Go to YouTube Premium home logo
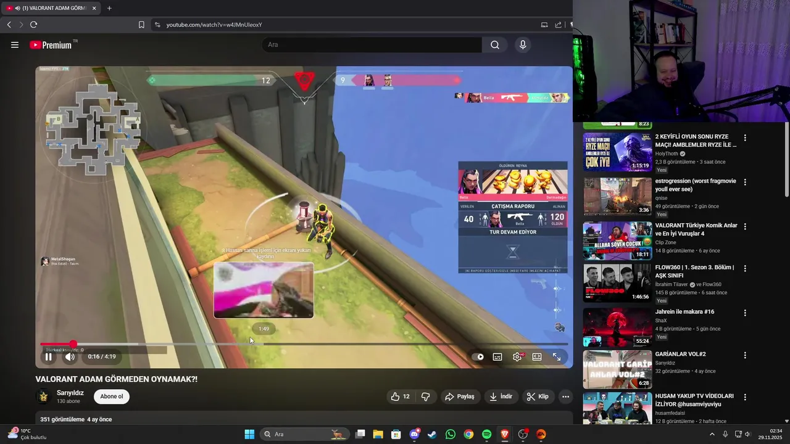The width and height of the screenshot is (790, 444). [51, 44]
